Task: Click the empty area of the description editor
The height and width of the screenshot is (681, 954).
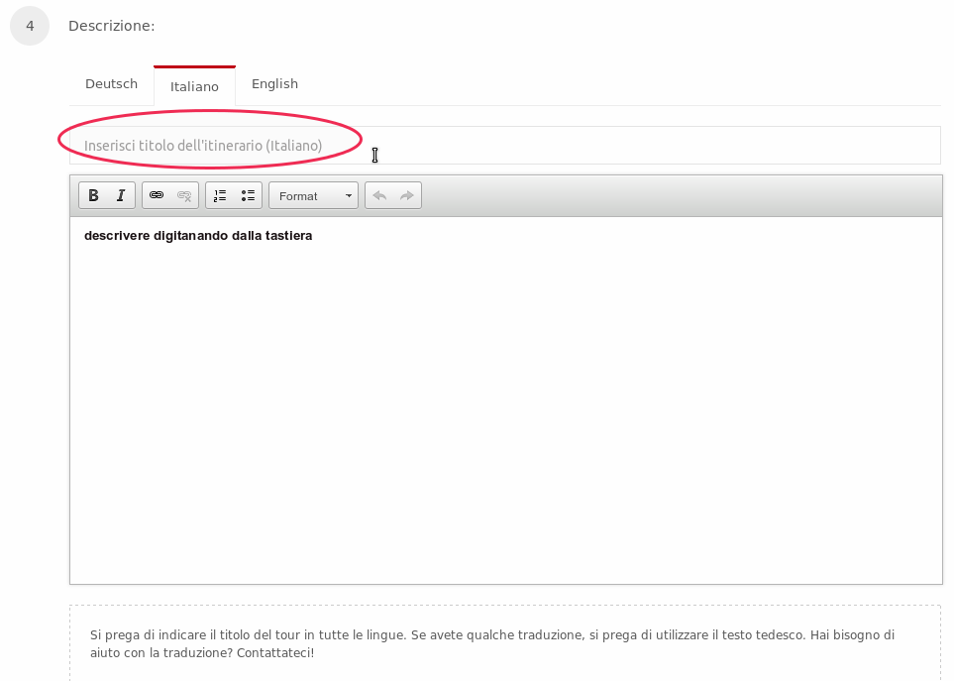Action: 505,416
